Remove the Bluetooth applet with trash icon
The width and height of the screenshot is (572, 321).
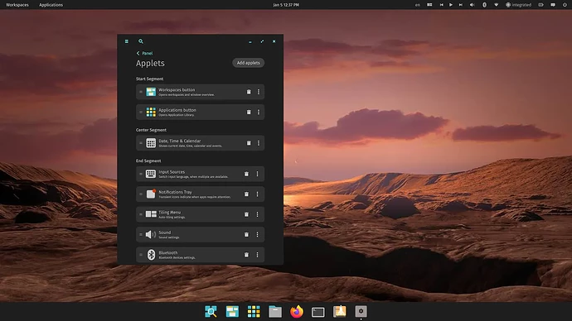pos(246,255)
